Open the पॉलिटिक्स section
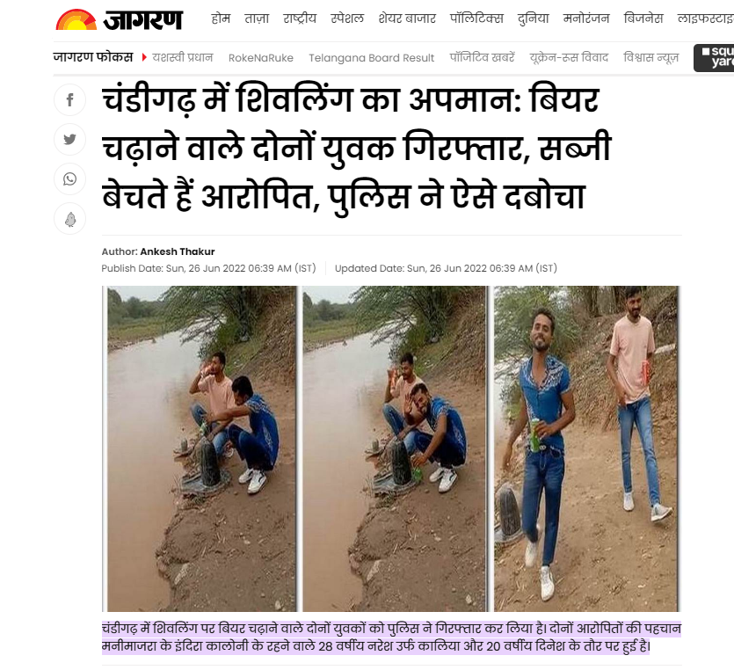The width and height of the screenshot is (734, 670). pos(476,18)
